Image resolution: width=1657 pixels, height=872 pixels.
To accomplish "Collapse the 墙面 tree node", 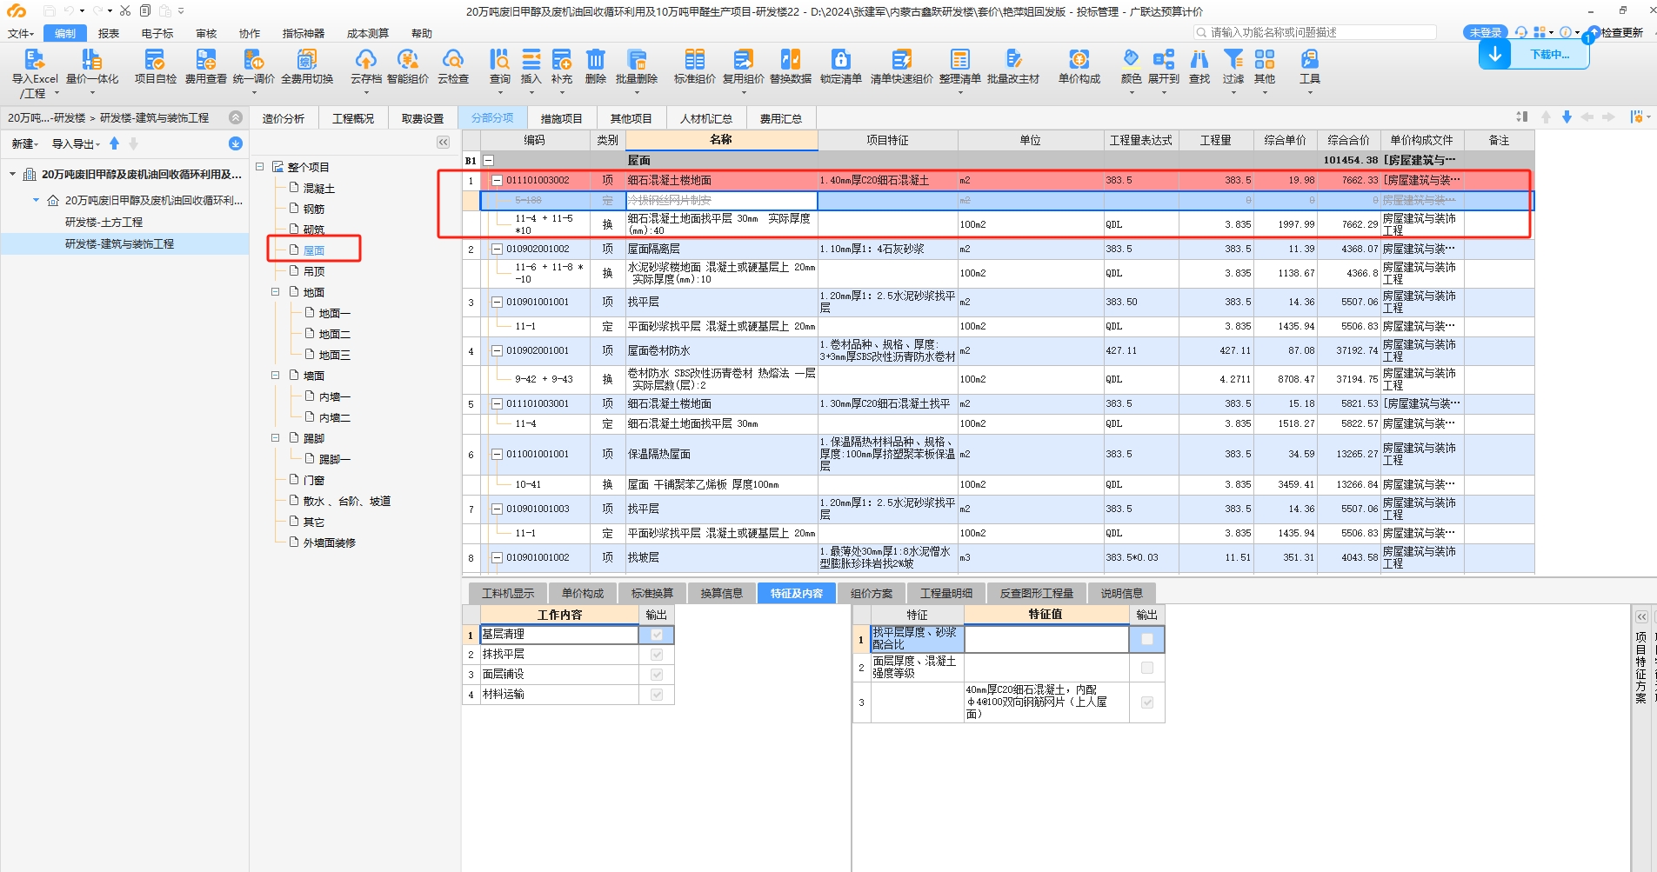I will tap(276, 376).
